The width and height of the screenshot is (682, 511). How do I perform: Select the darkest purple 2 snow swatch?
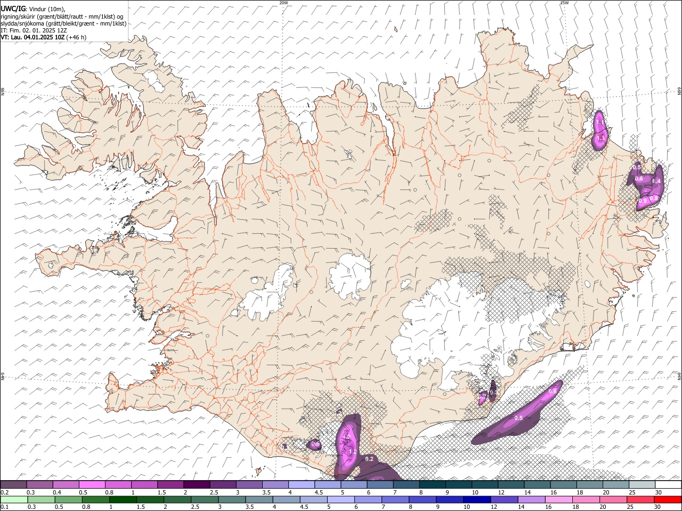click(197, 485)
